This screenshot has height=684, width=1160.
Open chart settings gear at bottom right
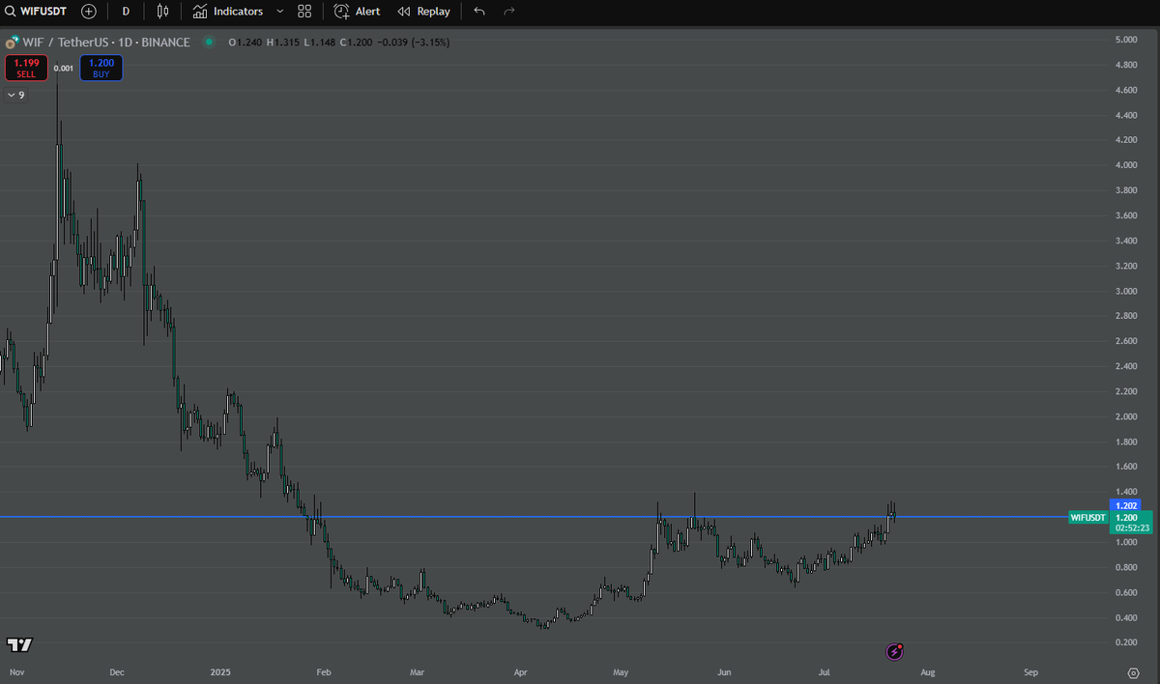1133,671
